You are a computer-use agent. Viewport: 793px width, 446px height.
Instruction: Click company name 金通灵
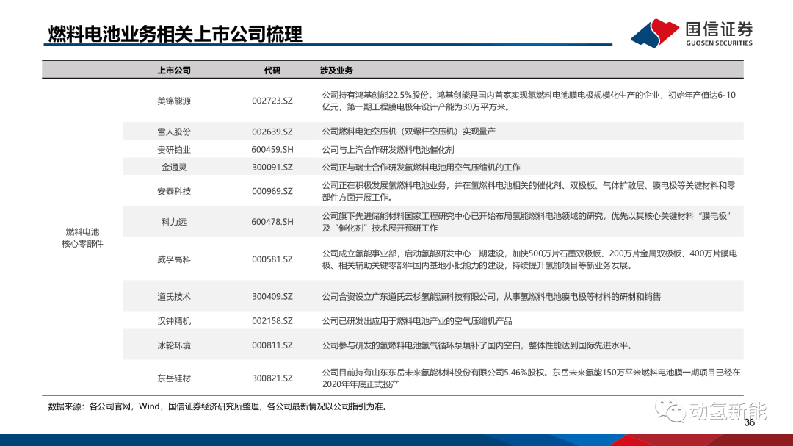(x=174, y=167)
